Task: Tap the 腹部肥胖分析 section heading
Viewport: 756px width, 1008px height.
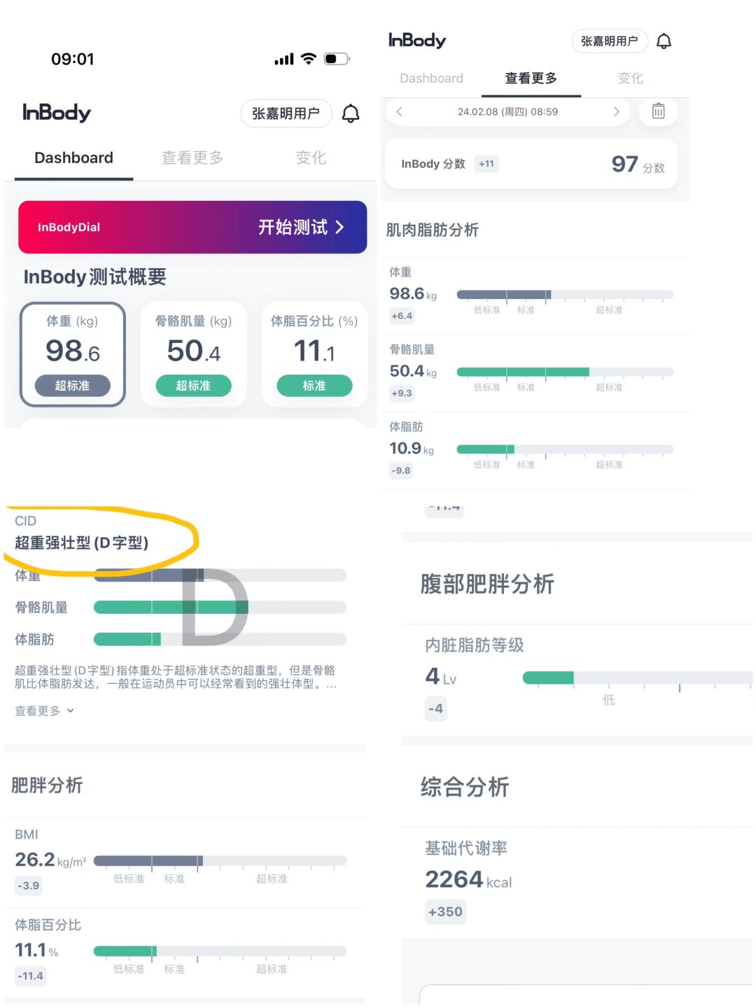Action: tap(487, 584)
